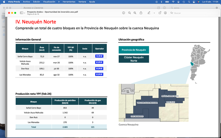The height and width of the screenshot is (138, 221).
Task: Click the Inspector info icon in Preview toolbar
Action: (x=124, y=13)
